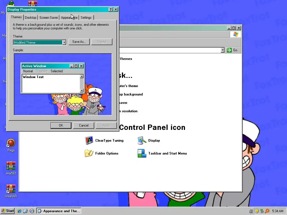
Task: Click the cut-off computer's theme task link
Action: [x=128, y=86]
